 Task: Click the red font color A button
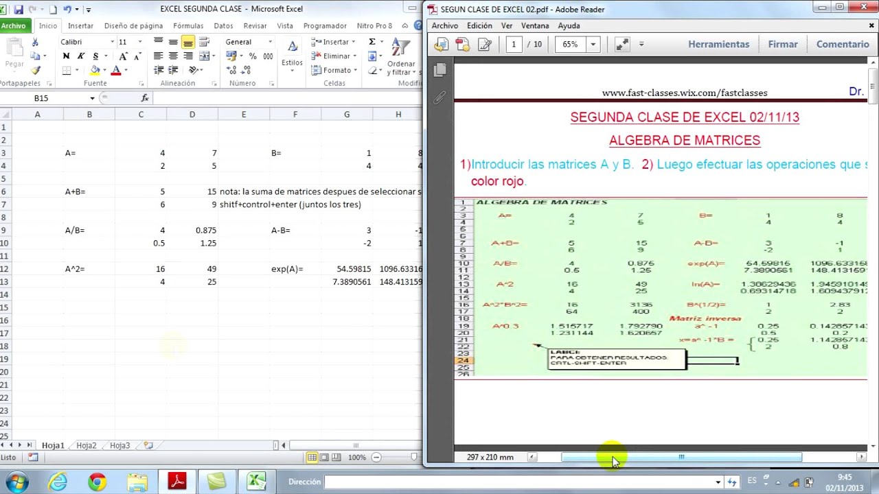116,70
